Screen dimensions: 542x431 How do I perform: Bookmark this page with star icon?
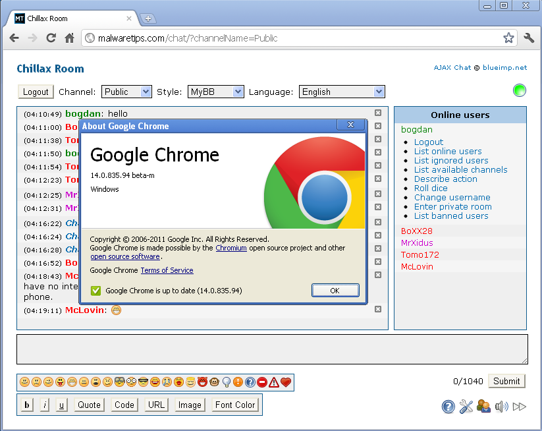point(508,38)
